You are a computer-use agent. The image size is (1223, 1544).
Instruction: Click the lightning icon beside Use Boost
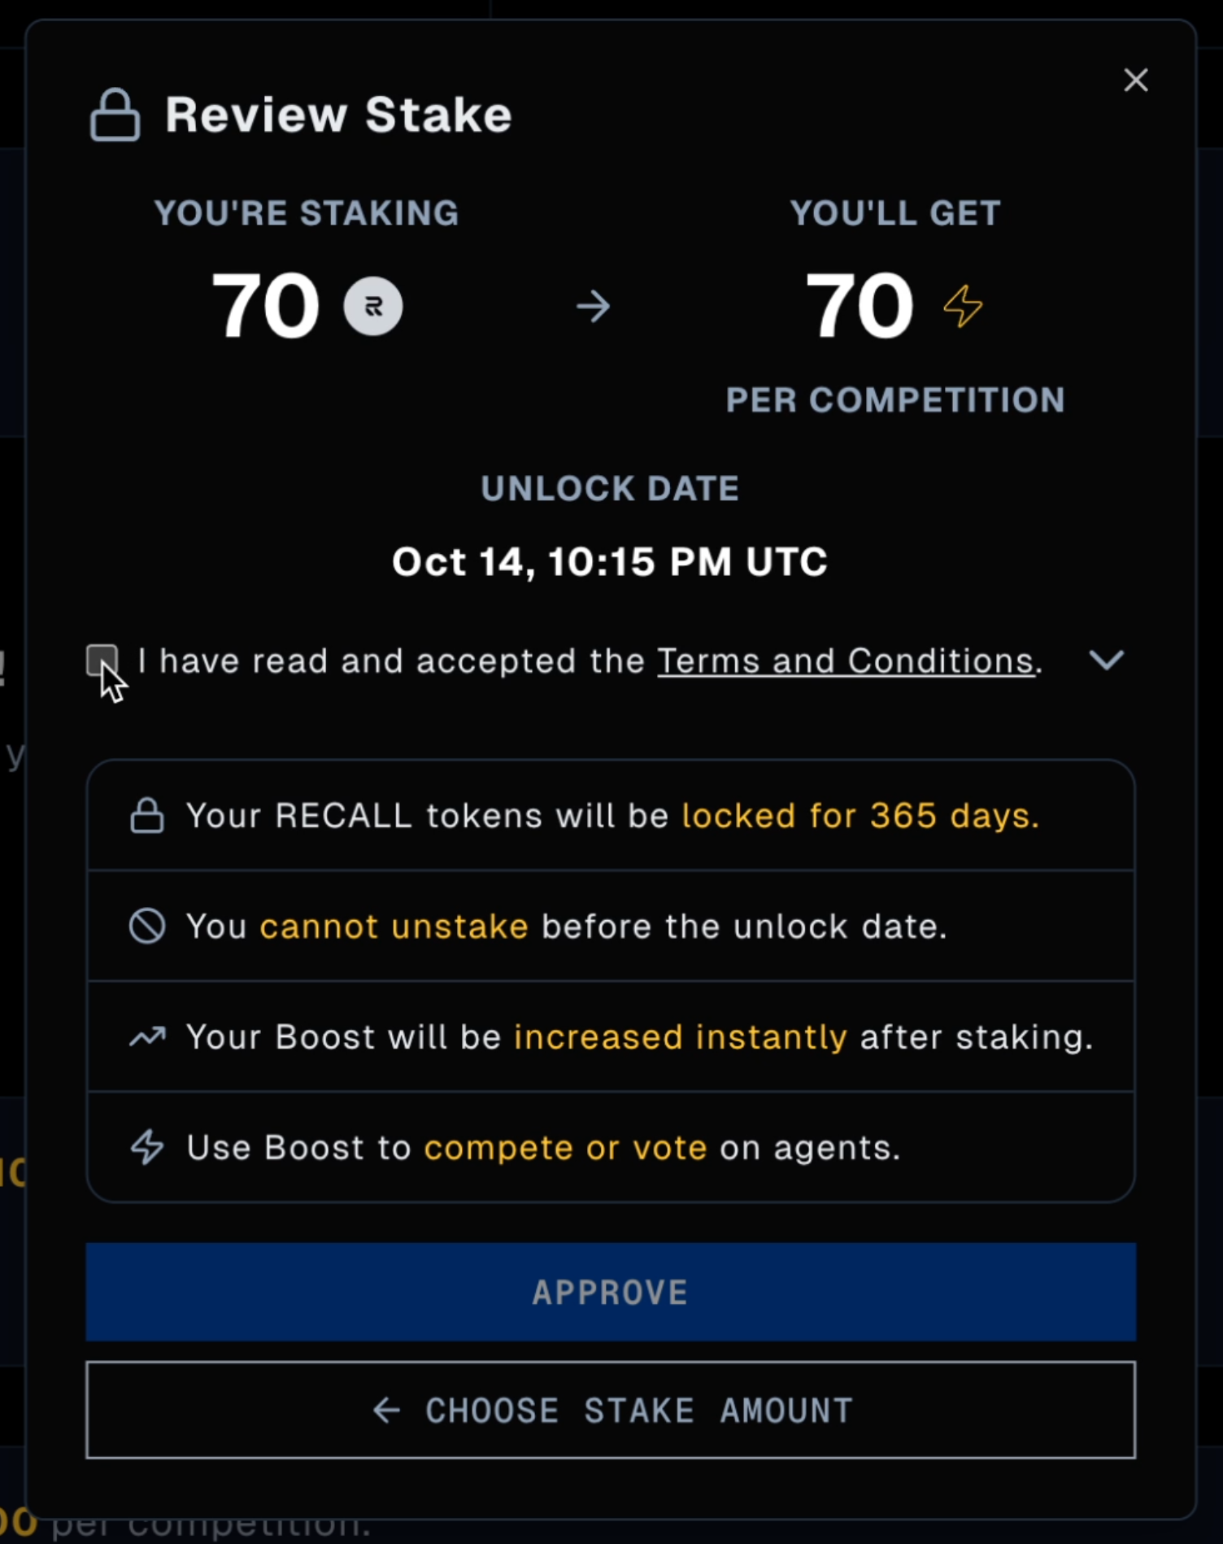pos(147,1148)
